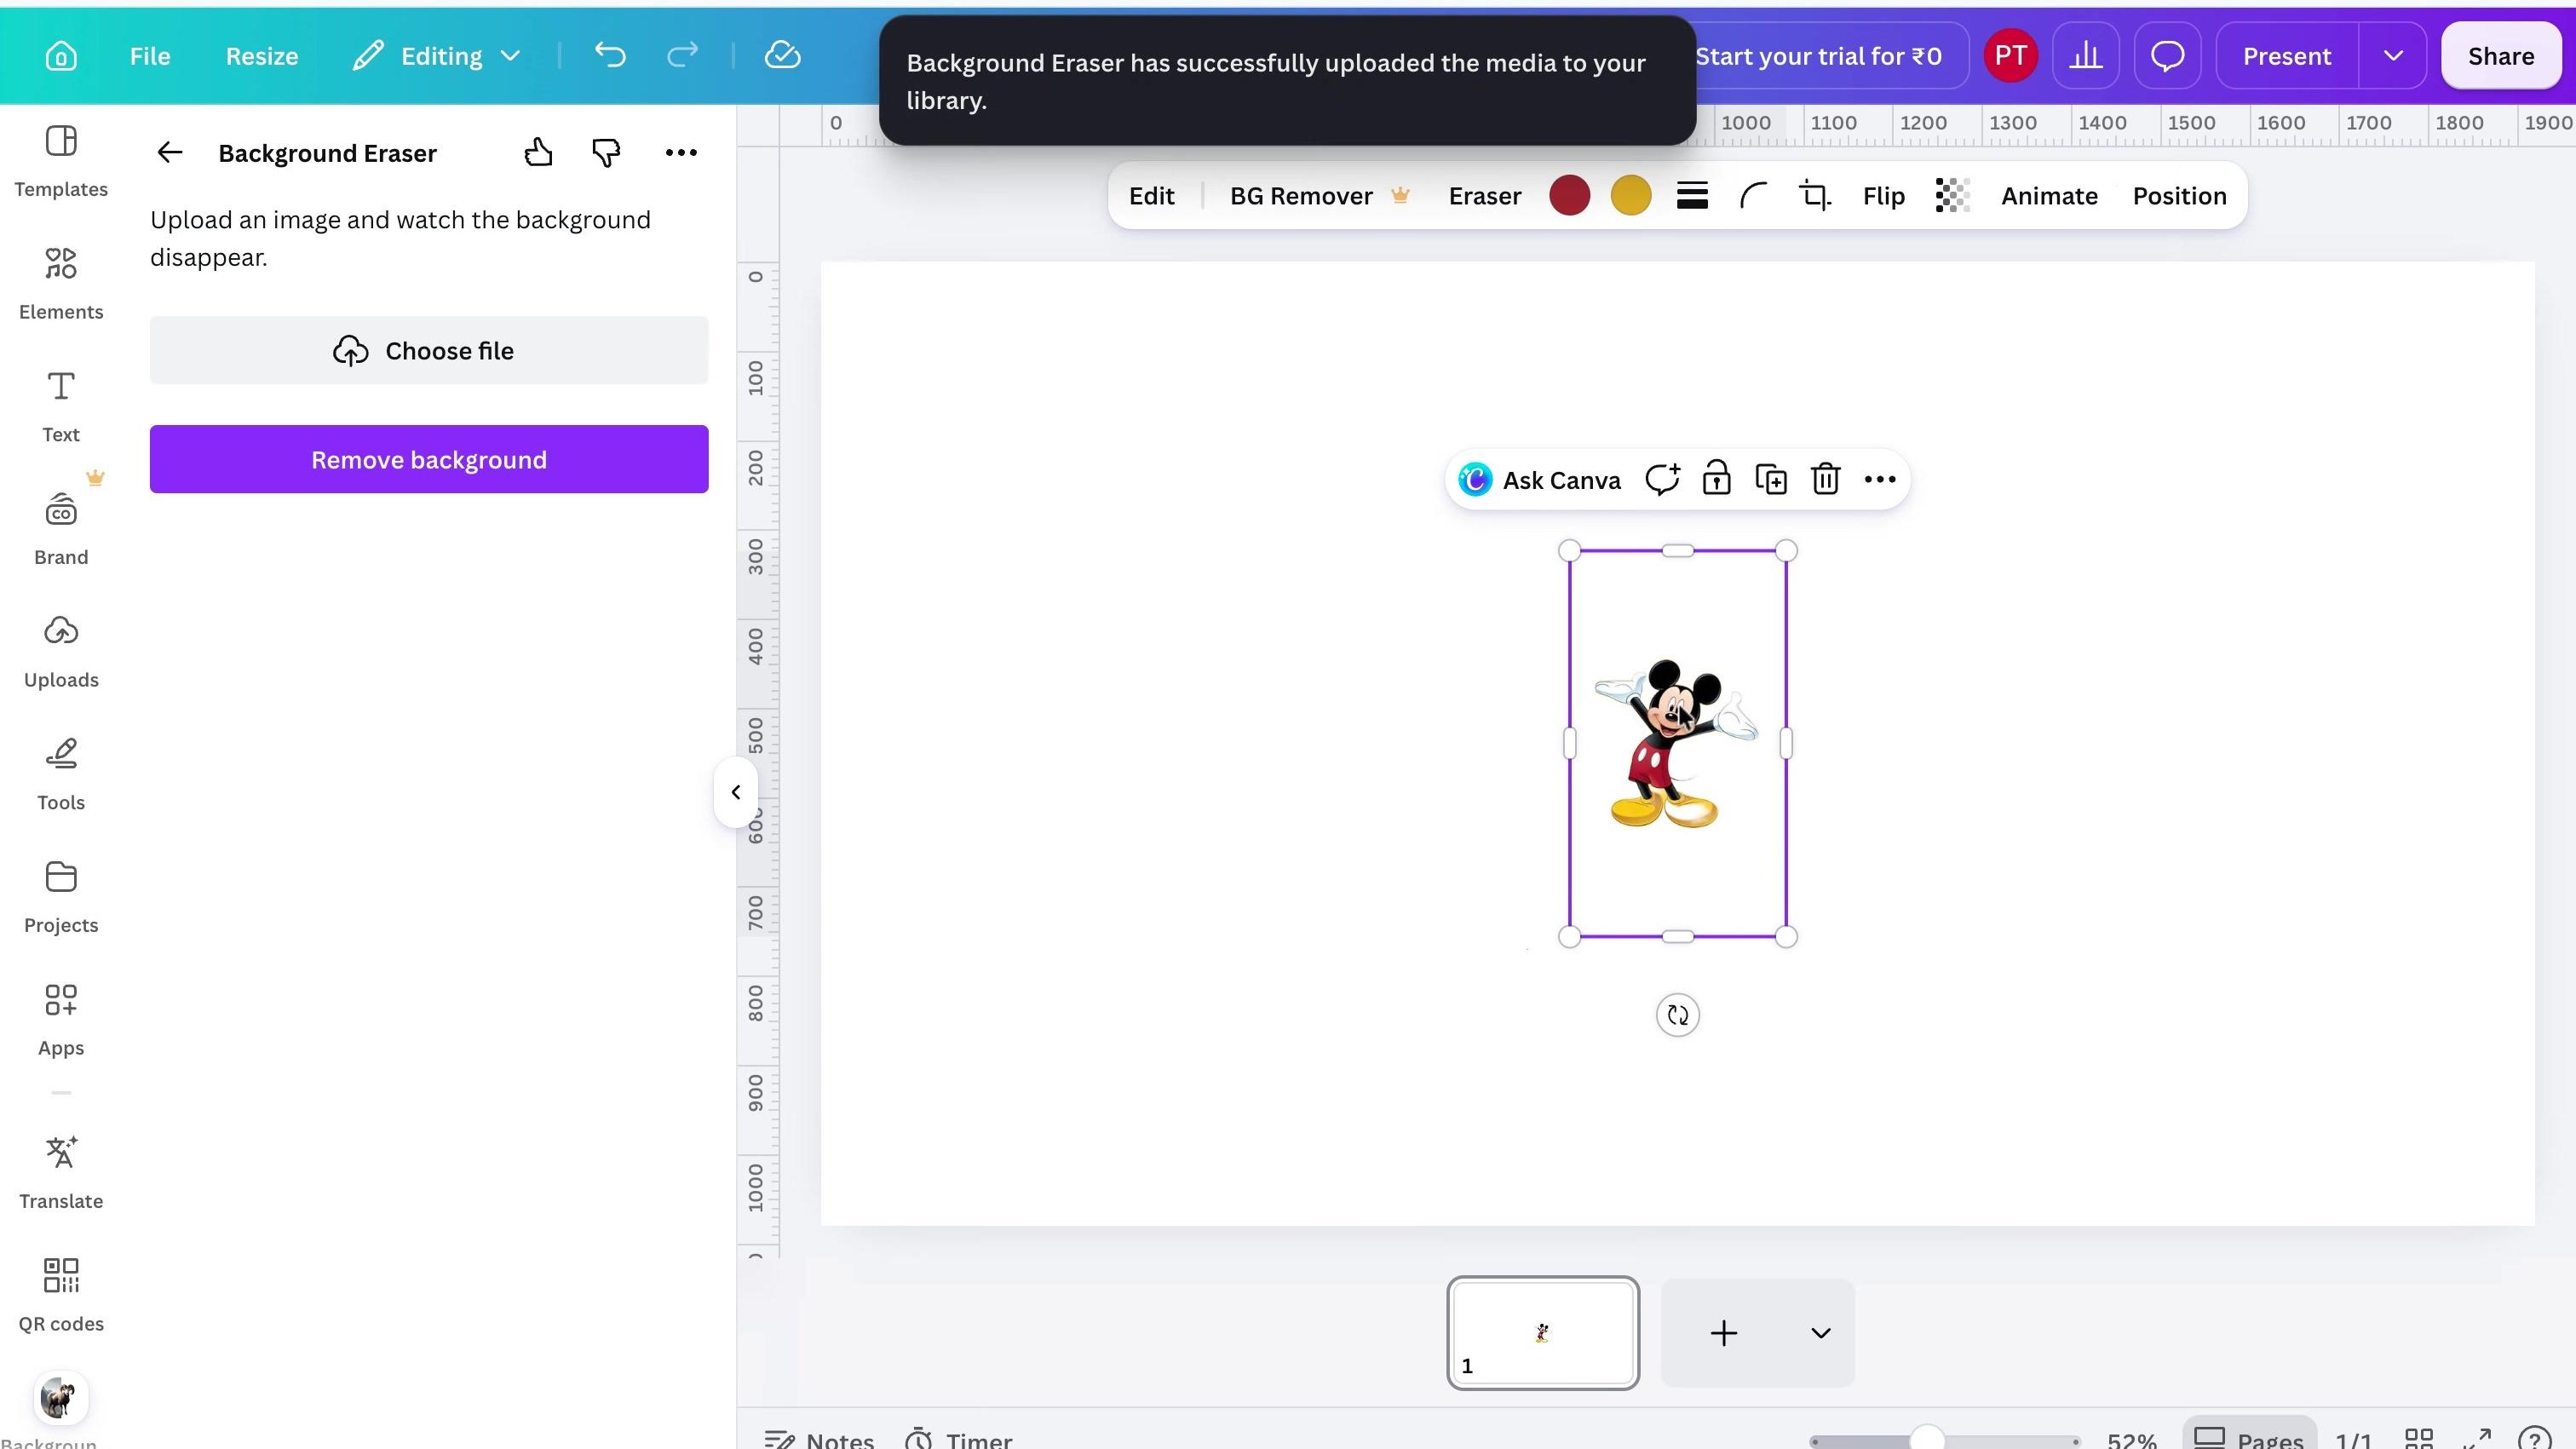This screenshot has height=1449, width=2576.
Task: Give thumbs down to Background Eraser
Action: tap(606, 152)
